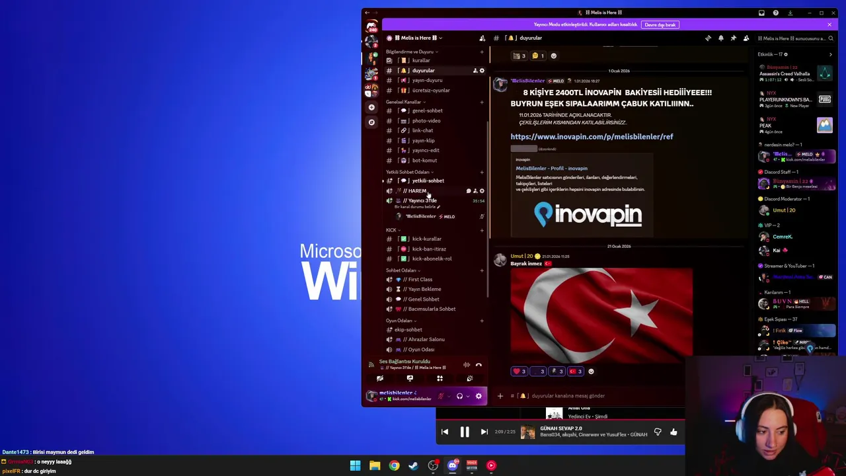Viewport: 846px width, 476px height.
Task: Toggle first reaction with count 3 on top message
Action: click(x=519, y=56)
